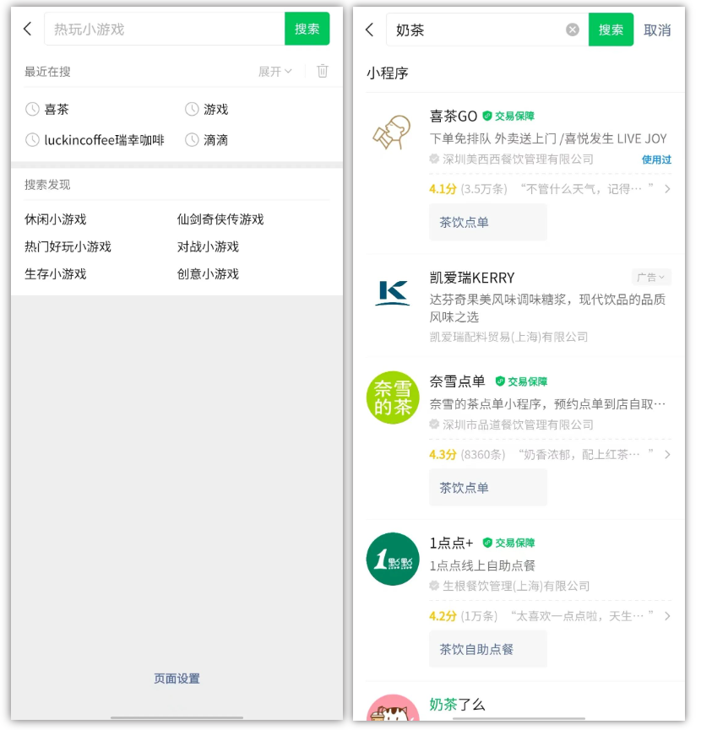Click the 使用过 label on 喜茶GO
This screenshot has width=701, height=730.
656,160
